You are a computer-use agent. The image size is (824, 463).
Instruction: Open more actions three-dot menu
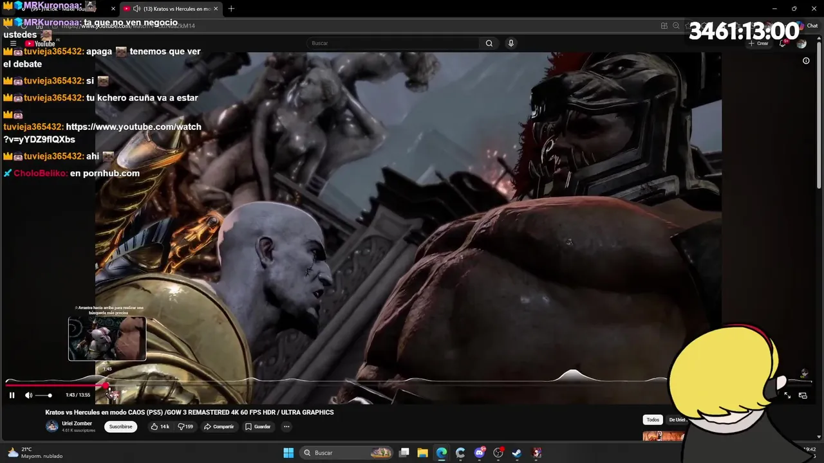[x=286, y=426]
